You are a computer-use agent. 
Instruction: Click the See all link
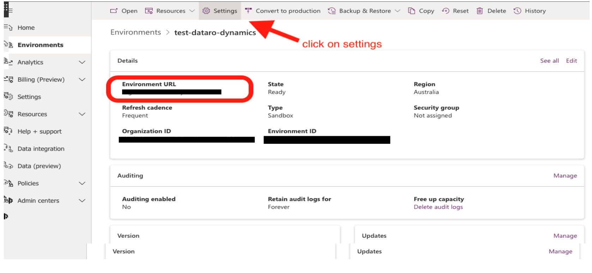(549, 61)
